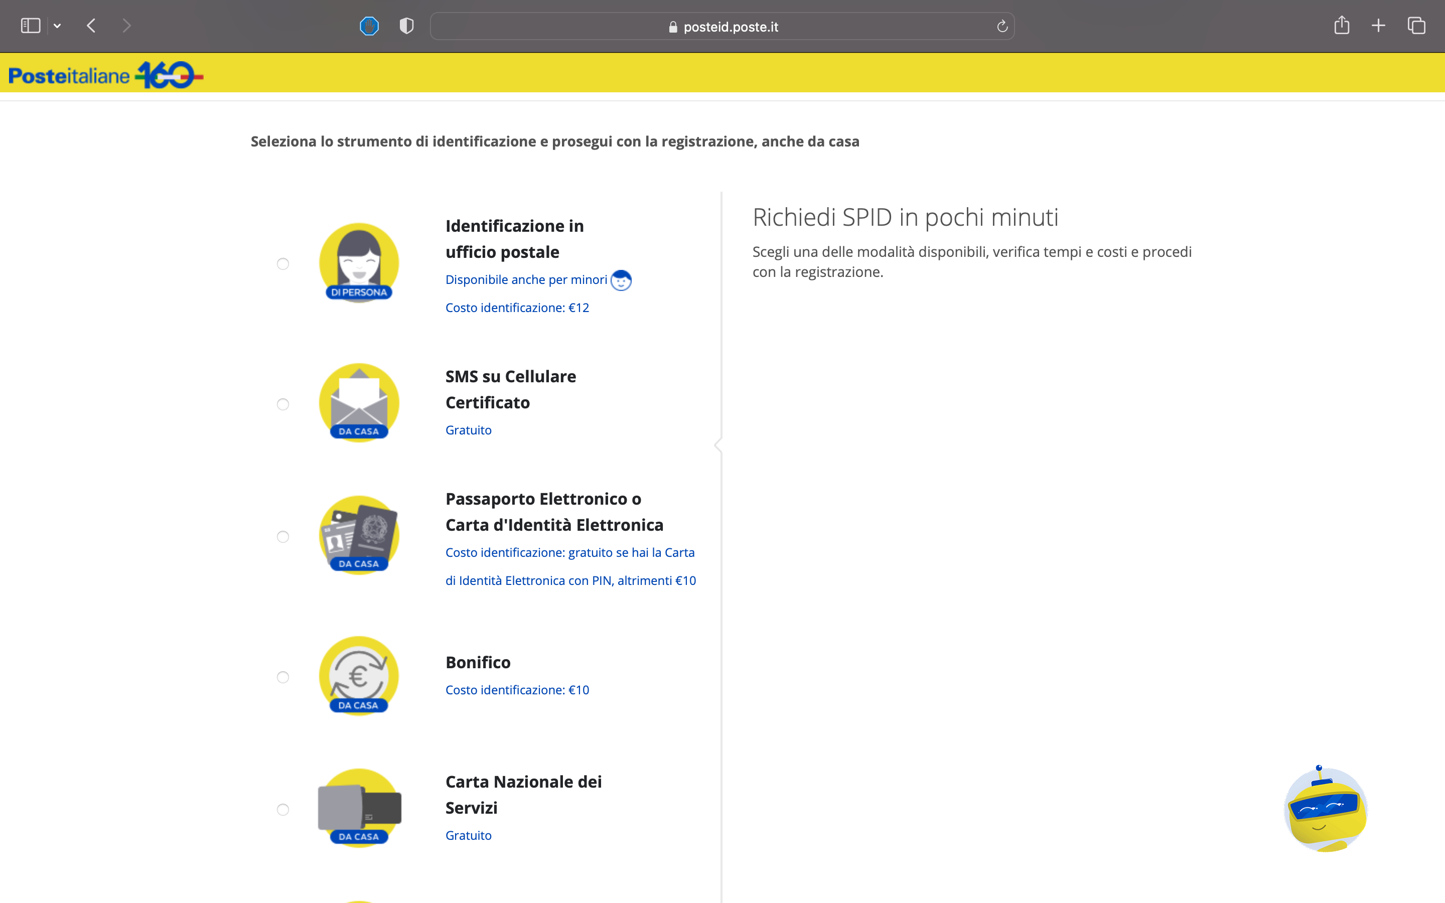Viewport: 1445px width, 903px height.
Task: Click the DI PERSONA identification icon
Action: click(x=358, y=263)
